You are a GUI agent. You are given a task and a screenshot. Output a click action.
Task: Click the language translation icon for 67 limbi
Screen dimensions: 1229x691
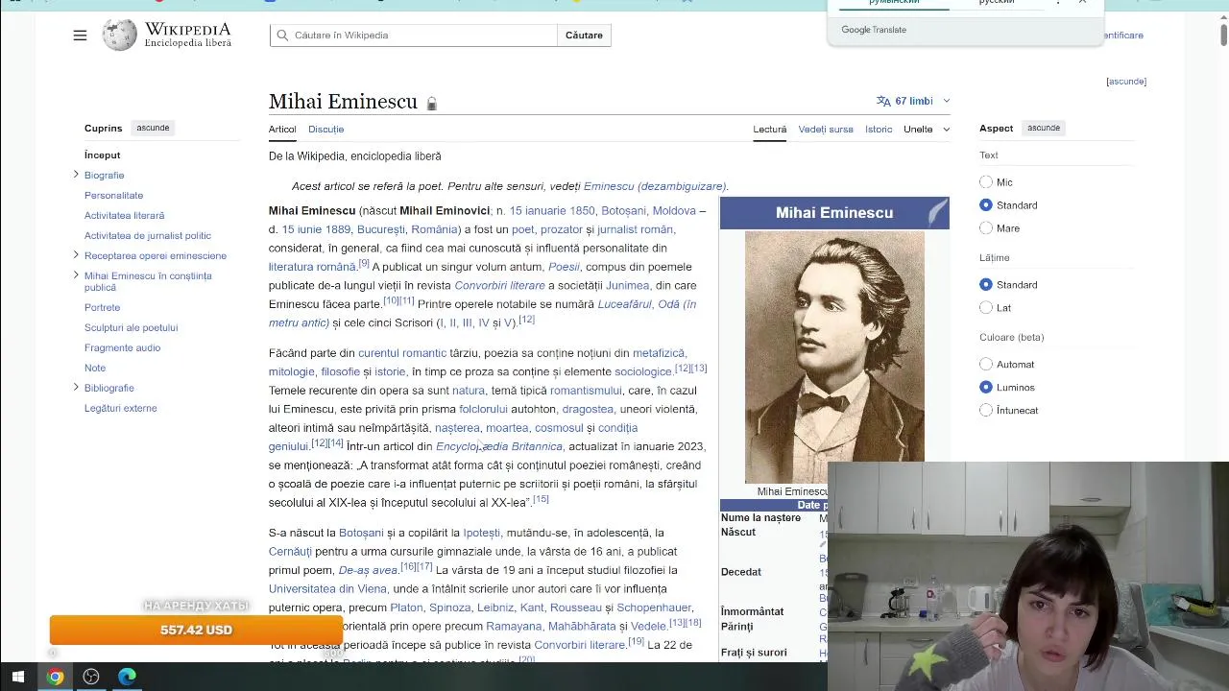coord(883,101)
